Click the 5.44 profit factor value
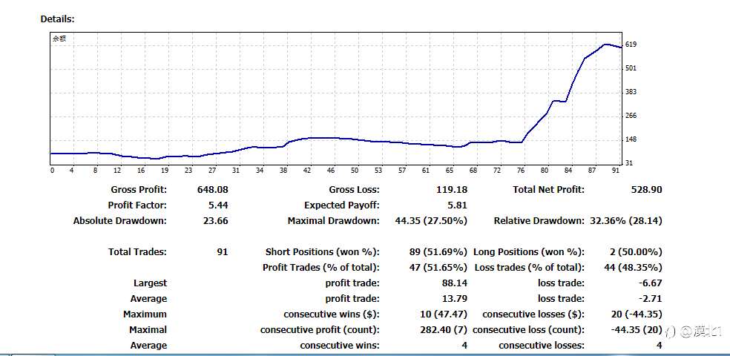Image resolution: width=730 pixels, height=356 pixels. [218, 205]
